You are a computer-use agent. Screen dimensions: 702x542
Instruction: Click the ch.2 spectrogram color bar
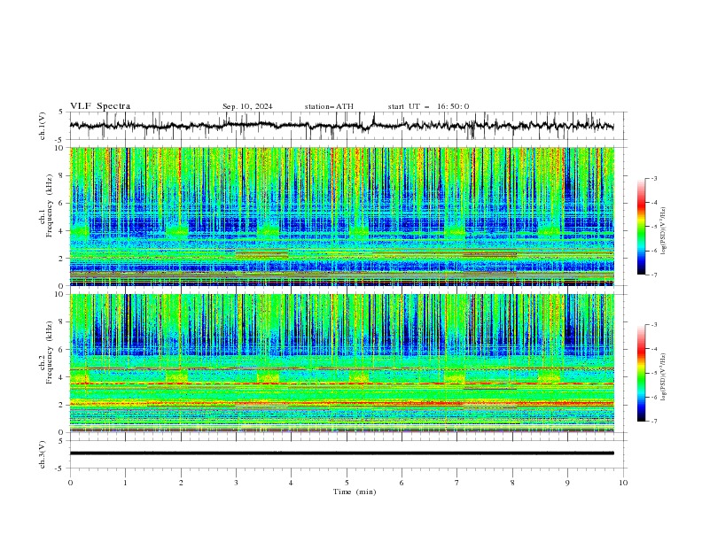tap(641, 373)
